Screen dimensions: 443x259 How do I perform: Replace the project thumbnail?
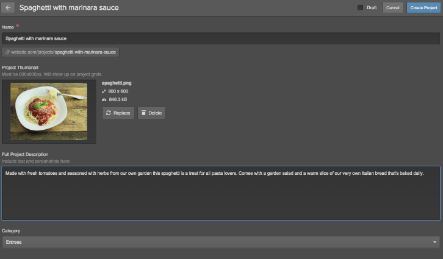click(x=118, y=113)
